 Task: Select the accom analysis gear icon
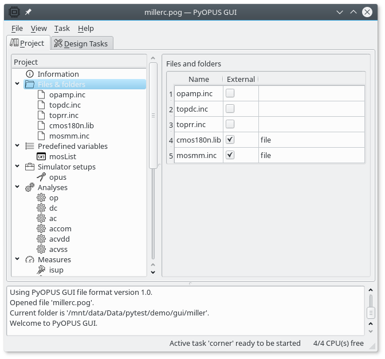point(41,228)
